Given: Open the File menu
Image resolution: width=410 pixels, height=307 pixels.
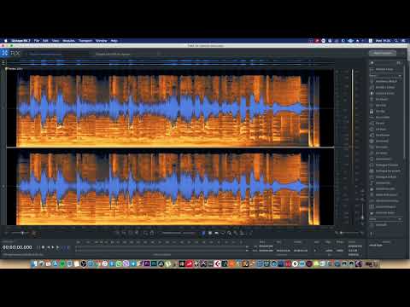Looking at the screenshot, I should coord(37,41).
